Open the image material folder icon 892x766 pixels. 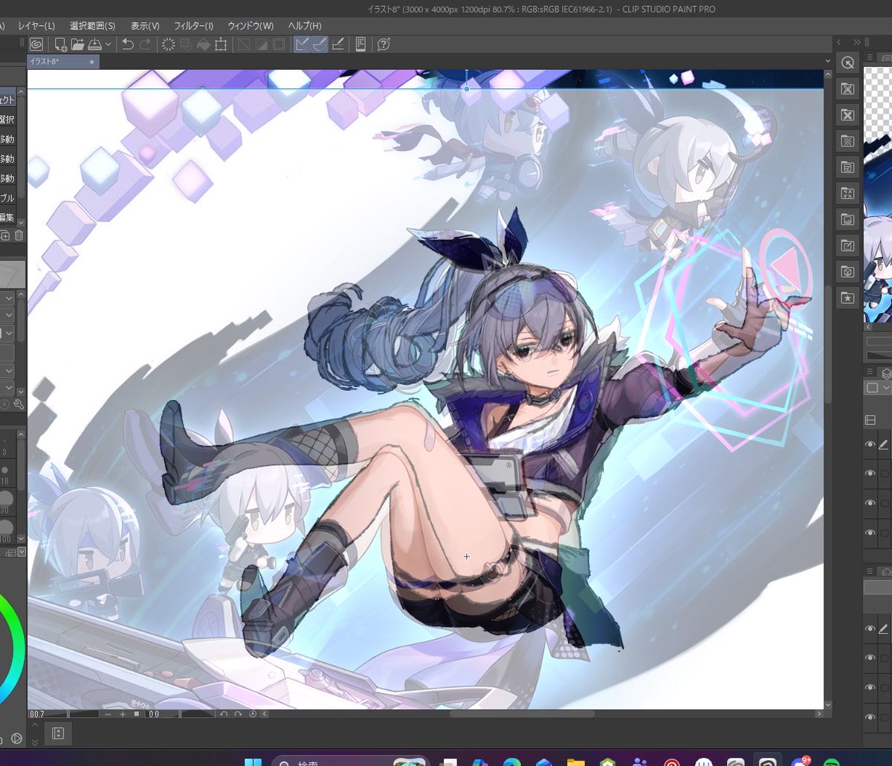tap(847, 219)
